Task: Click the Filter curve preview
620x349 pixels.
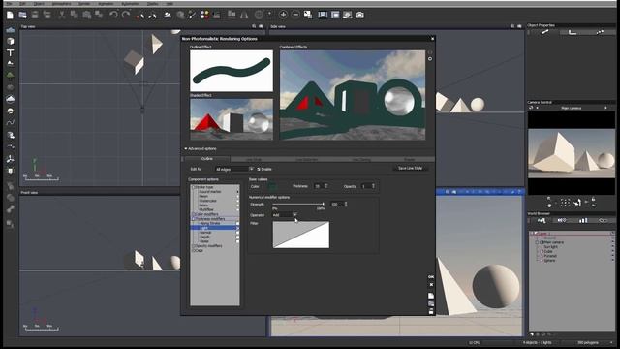Action: pos(301,235)
